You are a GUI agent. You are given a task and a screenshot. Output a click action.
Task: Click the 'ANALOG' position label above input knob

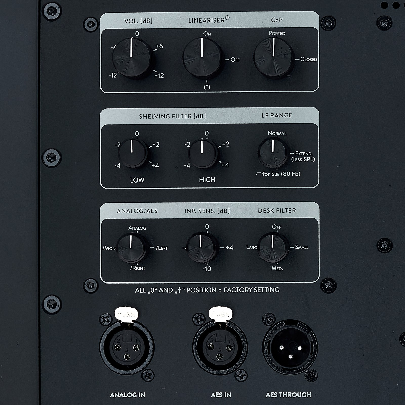pyautogui.click(x=137, y=228)
